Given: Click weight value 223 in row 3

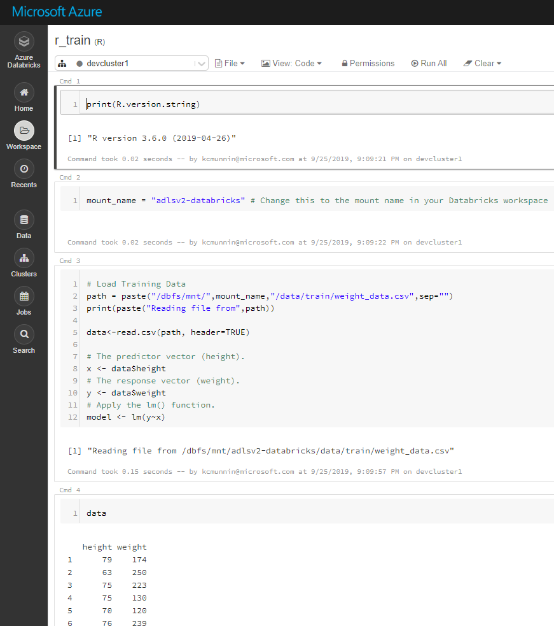Looking at the screenshot, I should (139, 585).
